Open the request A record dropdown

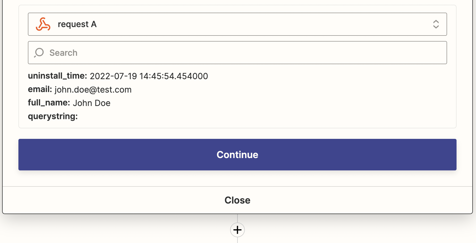click(x=237, y=24)
